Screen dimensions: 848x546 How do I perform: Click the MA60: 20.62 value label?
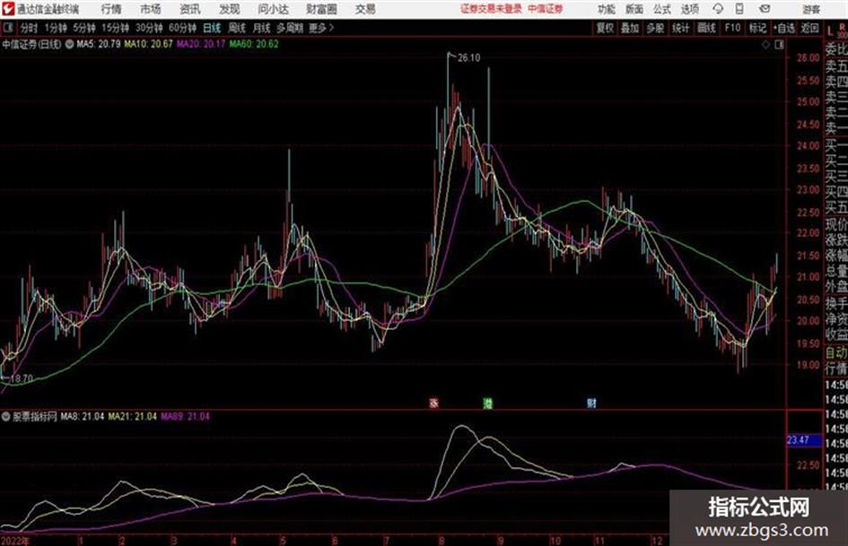point(254,44)
